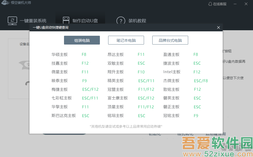
Task: Click the F8 hotkey for 华硕主板
Action: (x=84, y=54)
